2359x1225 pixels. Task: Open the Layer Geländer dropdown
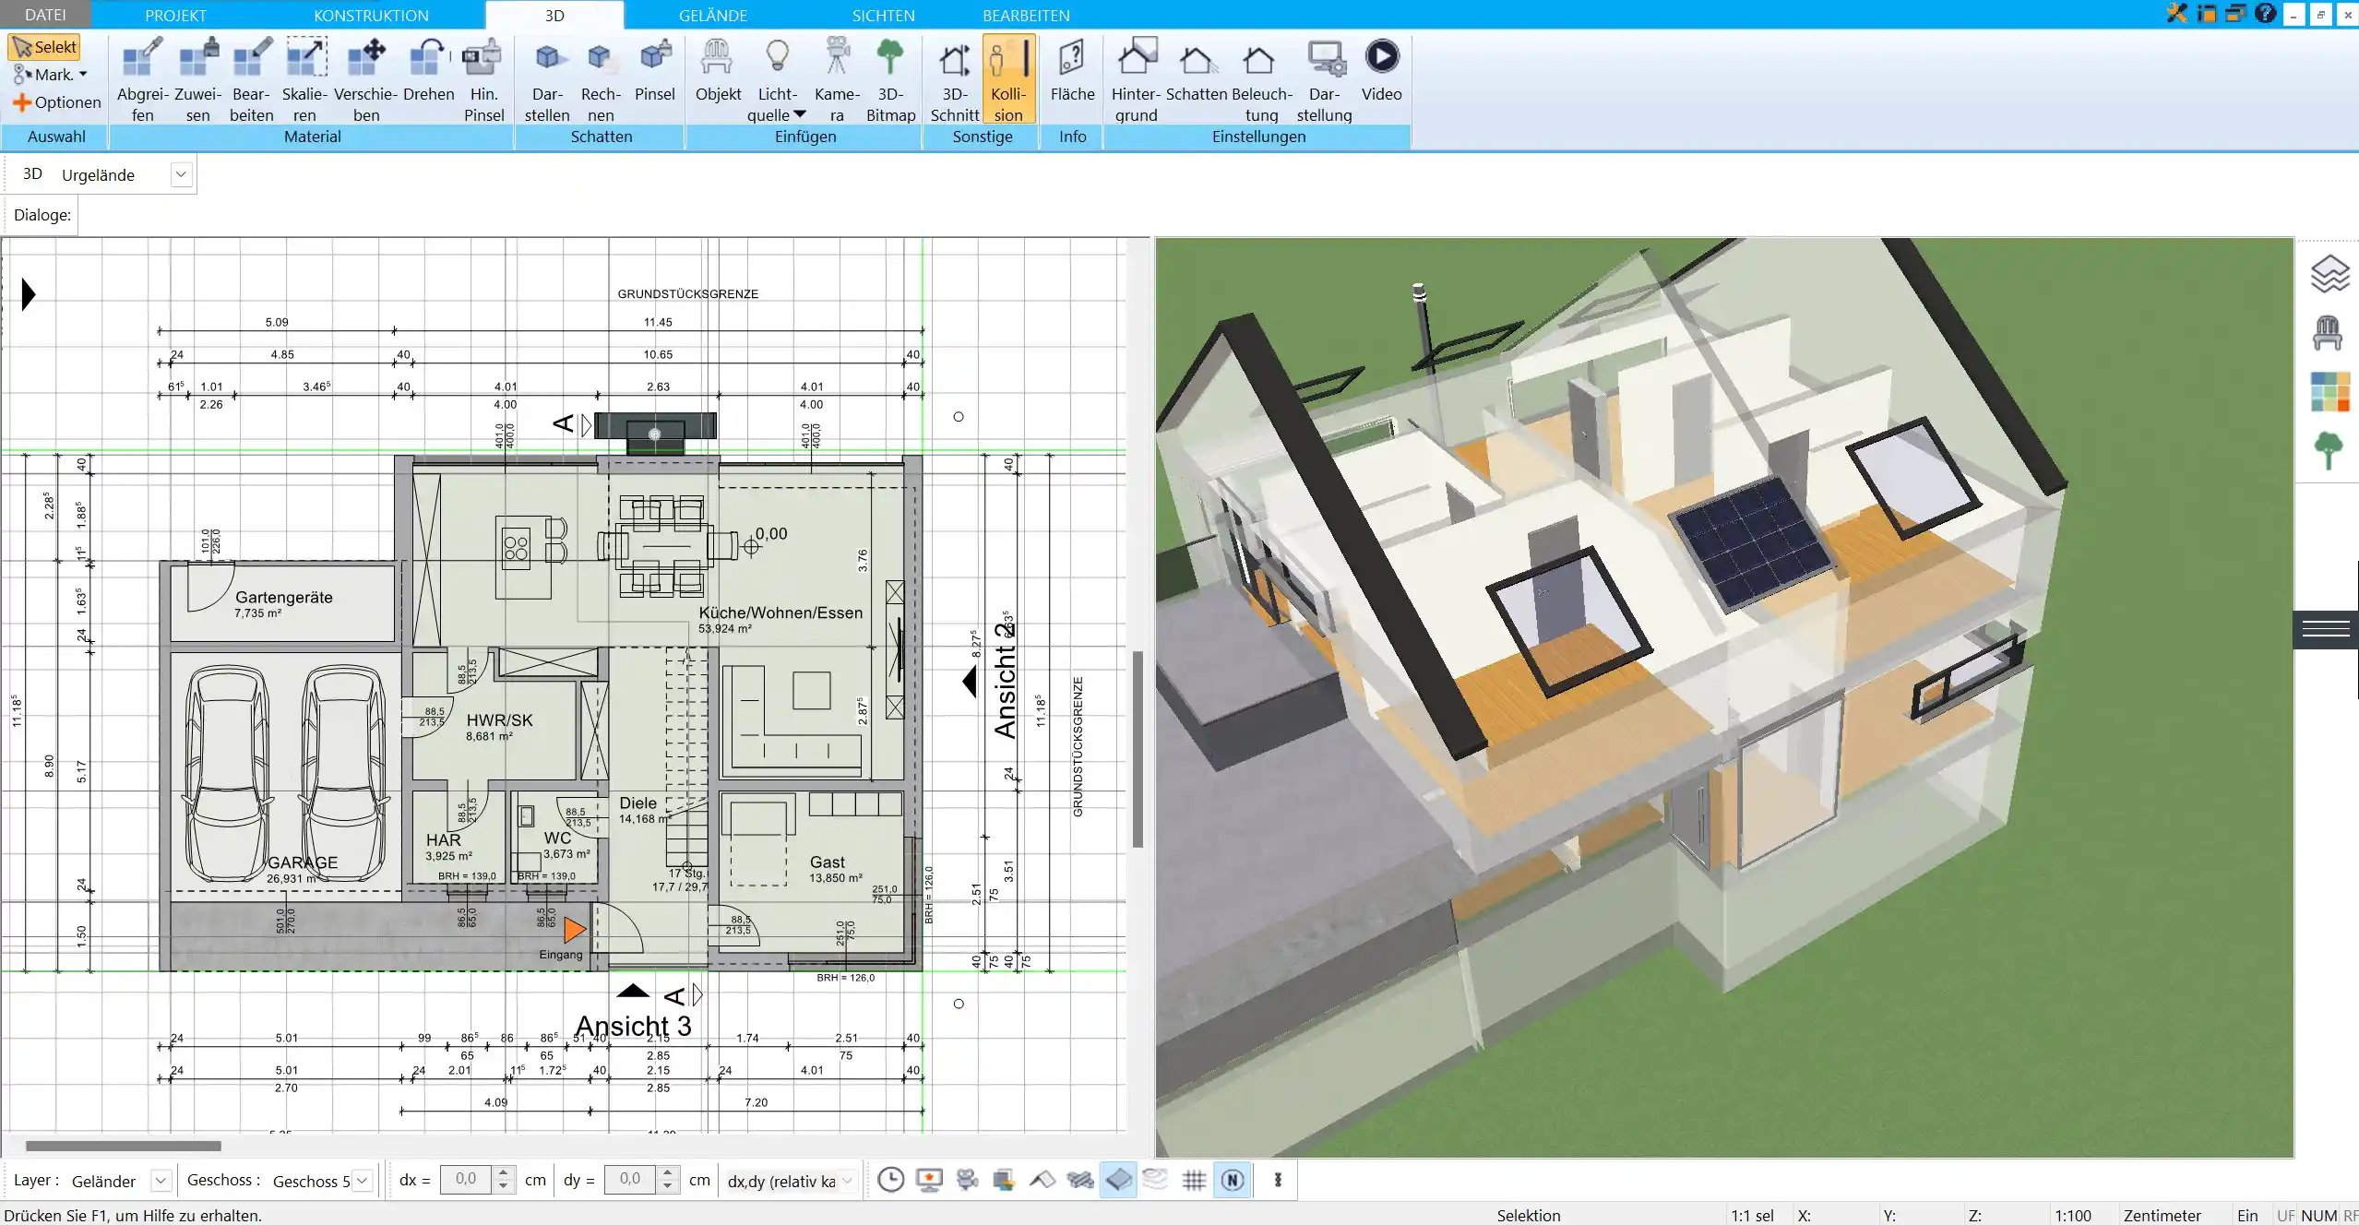(161, 1181)
